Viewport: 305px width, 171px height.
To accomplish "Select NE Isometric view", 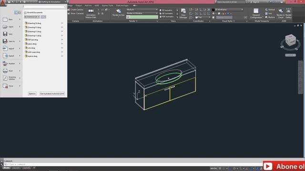I will pyautogui.click(x=166, y=14).
